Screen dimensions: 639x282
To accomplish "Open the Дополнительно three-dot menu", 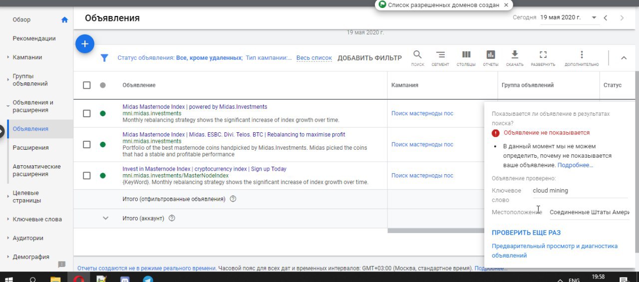I will 582,58.
